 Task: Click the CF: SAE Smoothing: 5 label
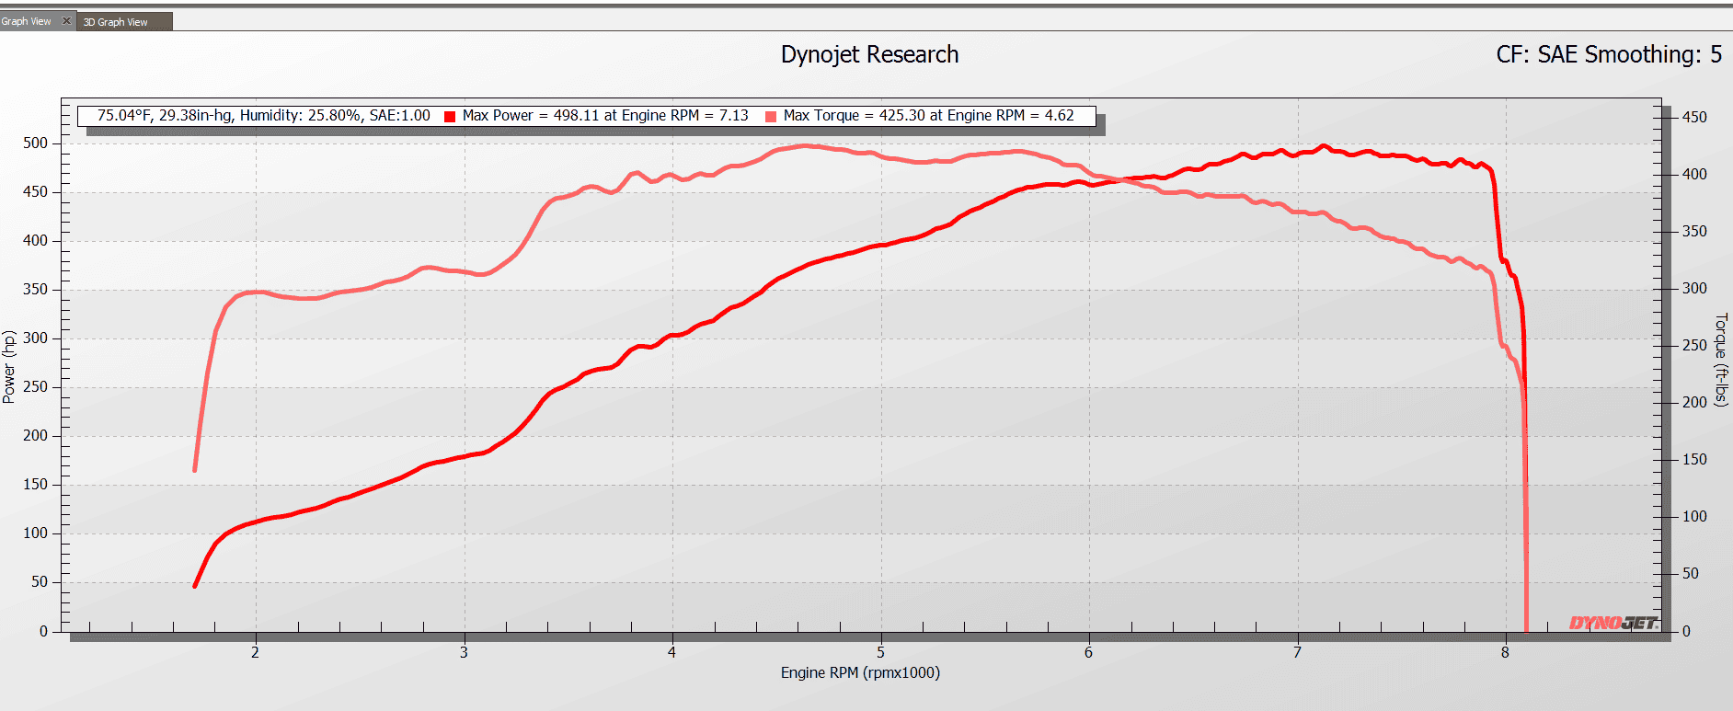click(1609, 54)
